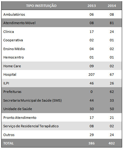123x149 pixels.
Task: Click the Ambulatórios row label
Action: [14, 14]
